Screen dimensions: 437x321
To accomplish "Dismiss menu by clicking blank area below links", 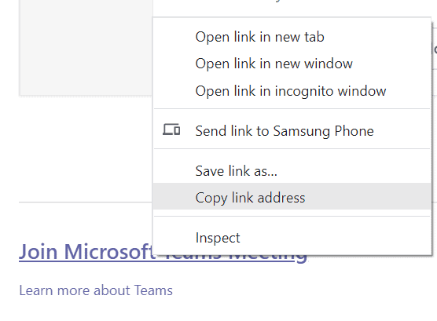I will pyautogui.click(x=218, y=311).
